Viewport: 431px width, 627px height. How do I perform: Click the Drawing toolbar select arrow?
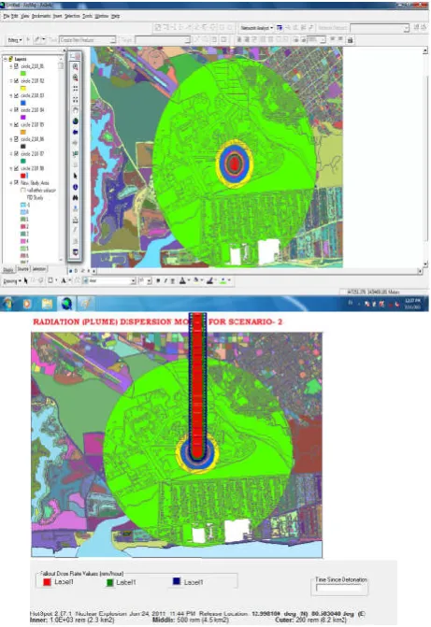tap(25, 281)
